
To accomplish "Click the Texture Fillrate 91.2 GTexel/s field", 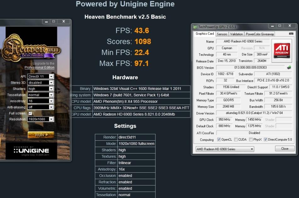I will click(x=278, y=93).
